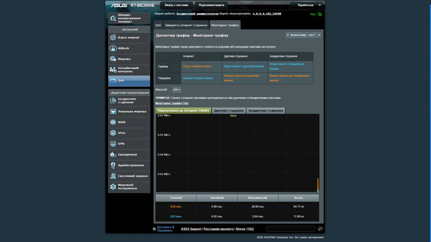
Task: Select the Моніторинг трафіку tab
Action: coord(225,25)
